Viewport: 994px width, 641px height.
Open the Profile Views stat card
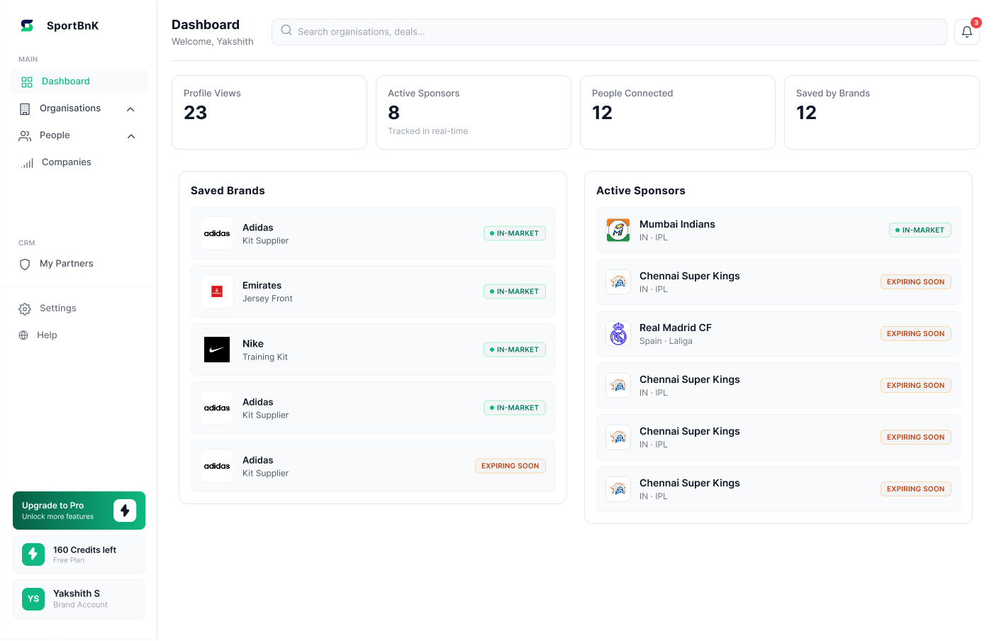pyautogui.click(x=269, y=112)
